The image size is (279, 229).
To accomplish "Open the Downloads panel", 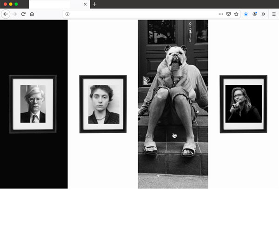I will pyautogui.click(x=246, y=14).
